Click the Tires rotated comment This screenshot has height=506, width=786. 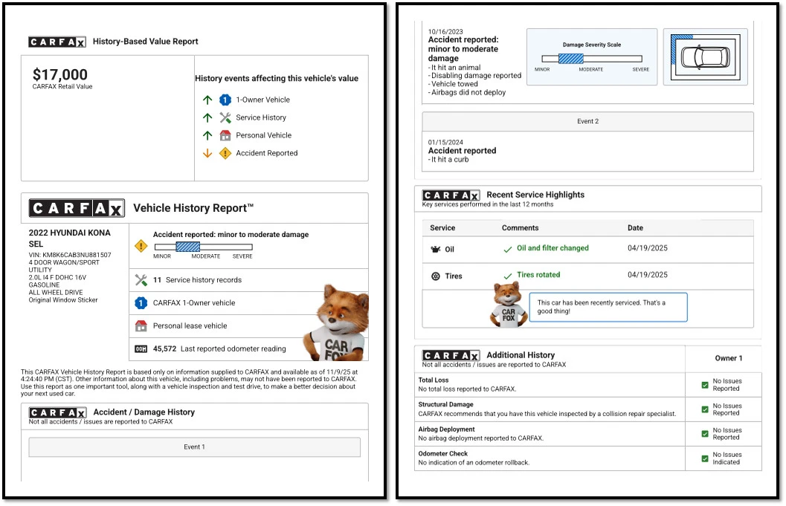click(x=538, y=274)
